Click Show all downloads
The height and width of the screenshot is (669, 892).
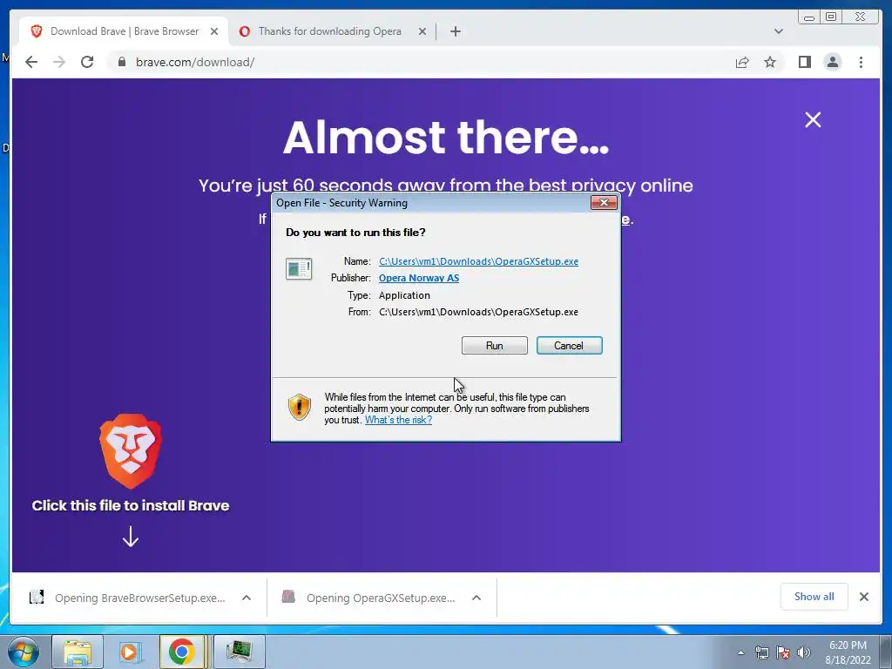[814, 597]
